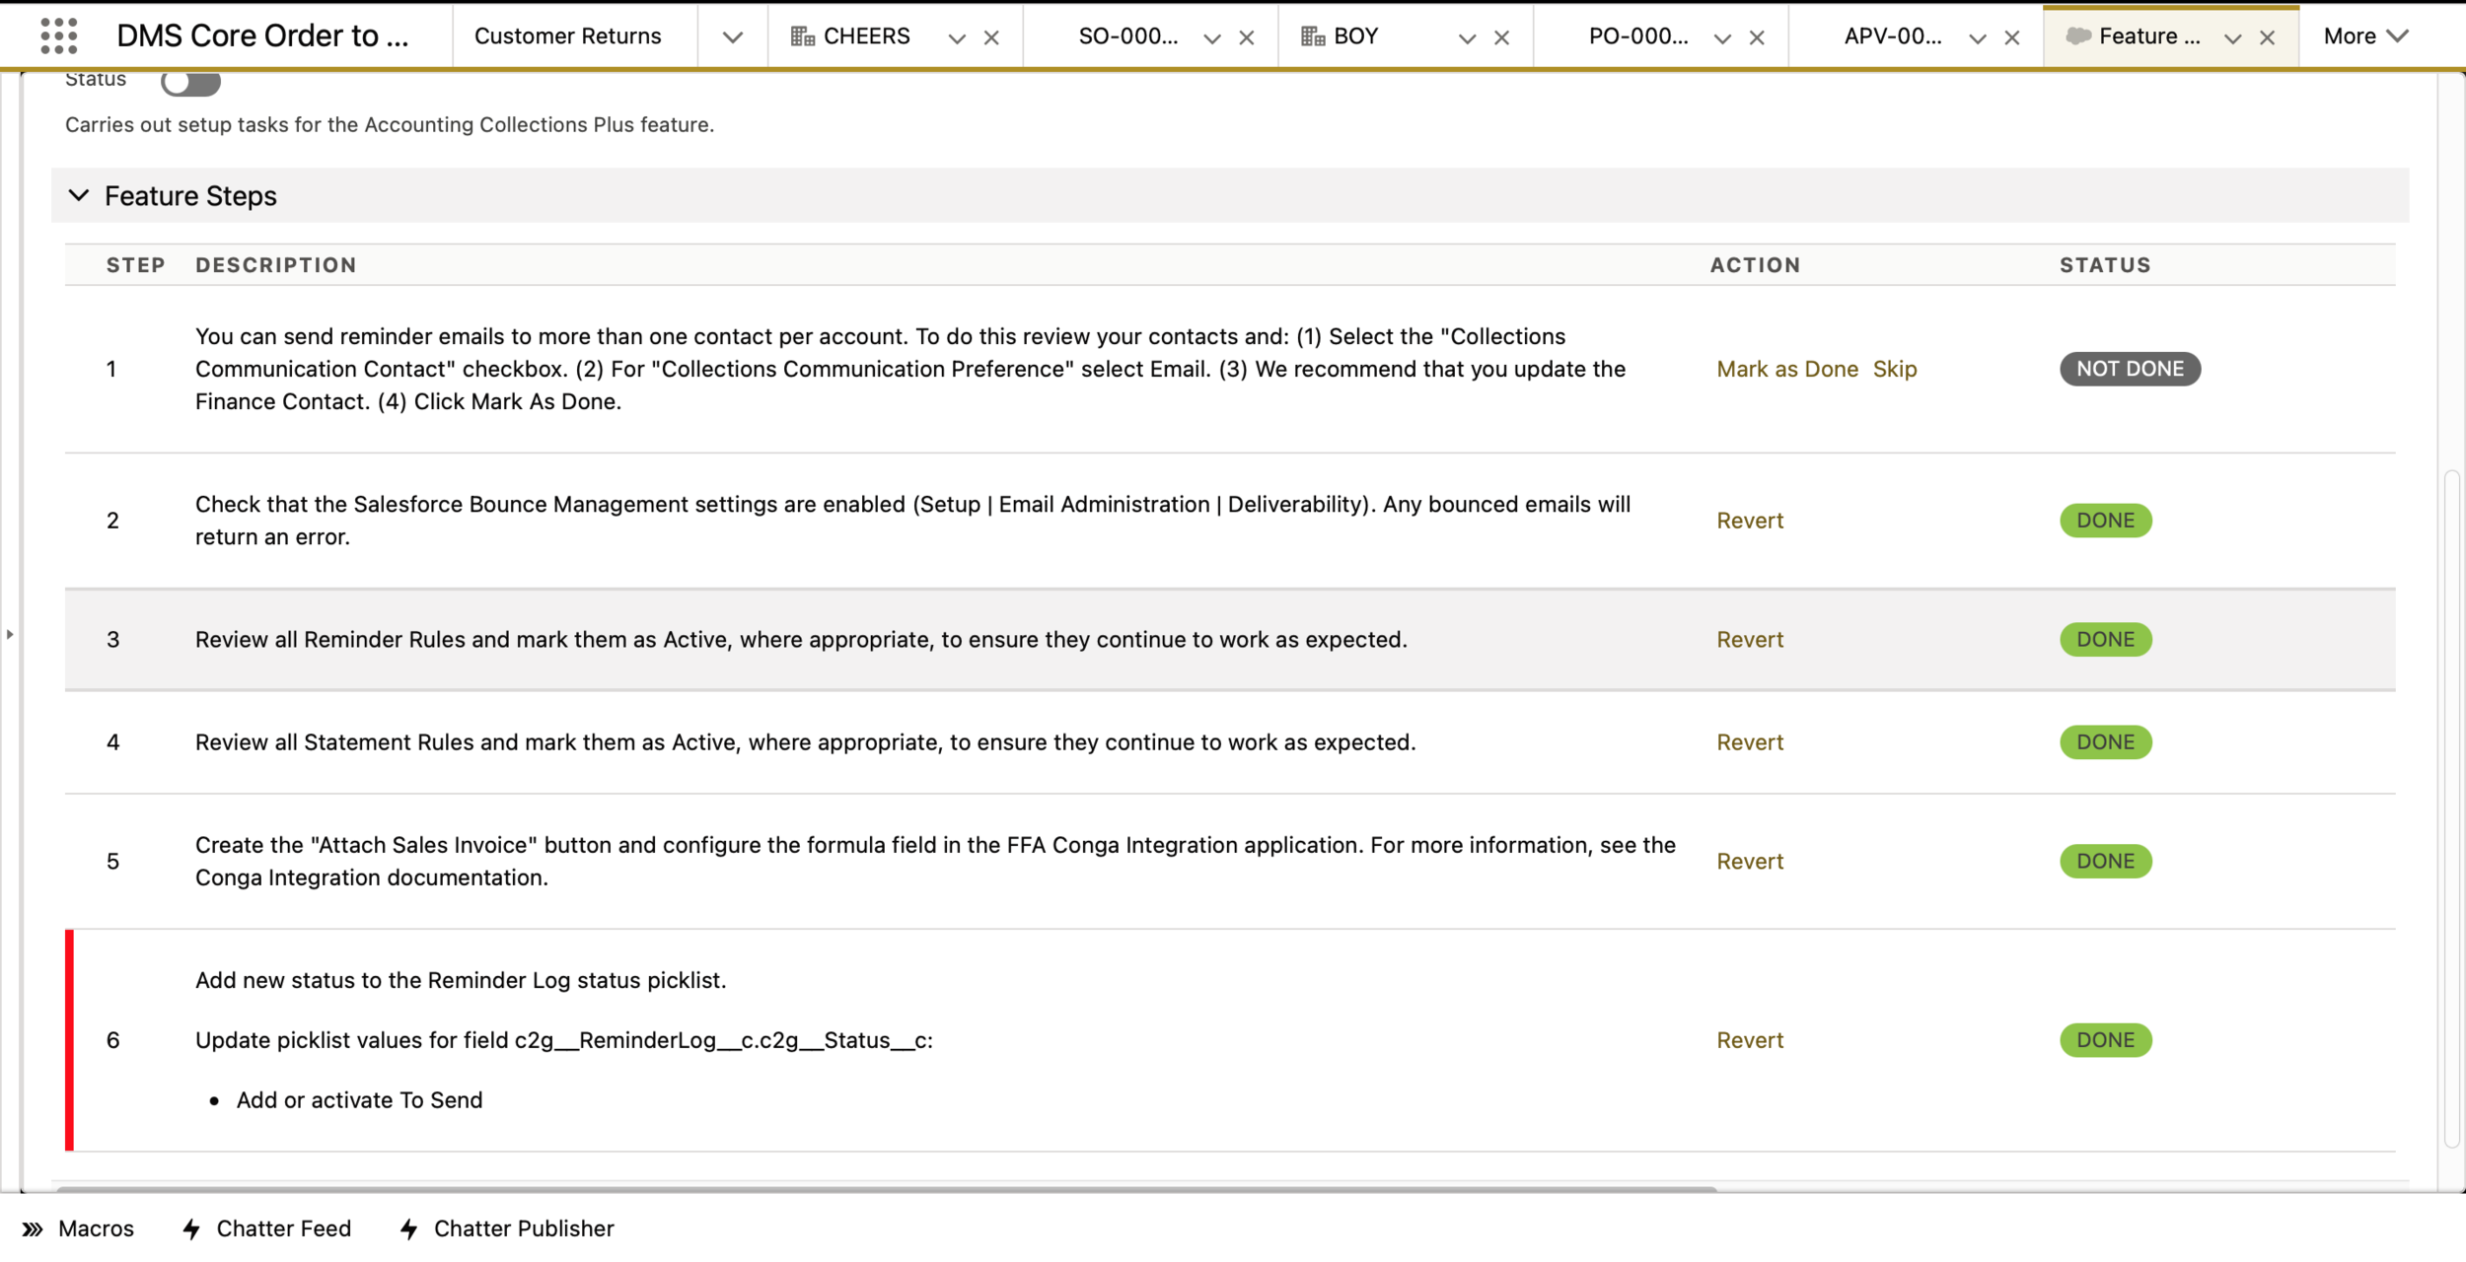Click Mark as Done for step 1
The image size is (2466, 1262).
(x=1786, y=369)
